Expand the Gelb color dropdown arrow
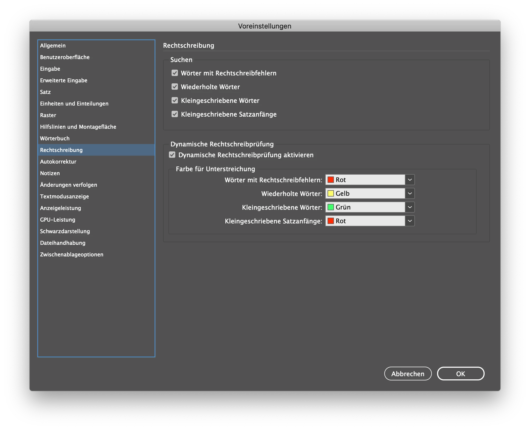The width and height of the screenshot is (530, 430). (x=410, y=194)
